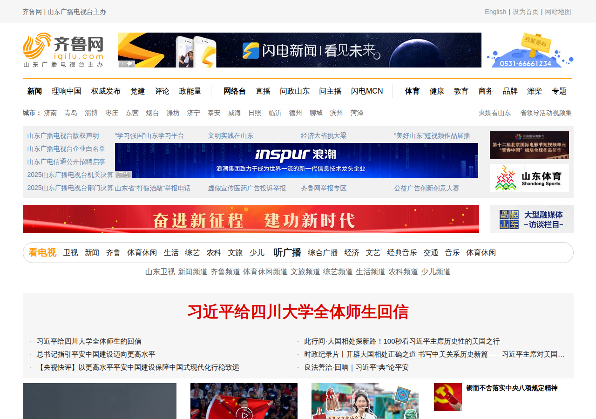Select city 济南

point(50,113)
